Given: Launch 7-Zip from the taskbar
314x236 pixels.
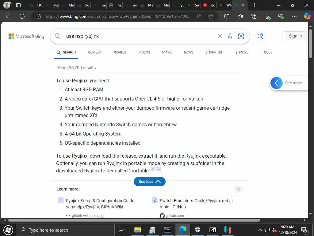Looking at the screenshot, I should [213, 230].
